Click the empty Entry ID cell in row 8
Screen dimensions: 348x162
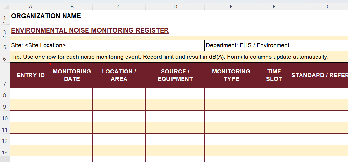click(30, 93)
